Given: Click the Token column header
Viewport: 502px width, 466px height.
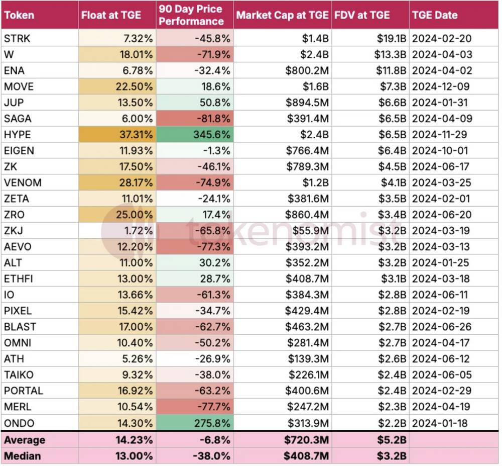Looking at the screenshot, I should pyautogui.click(x=19, y=15).
